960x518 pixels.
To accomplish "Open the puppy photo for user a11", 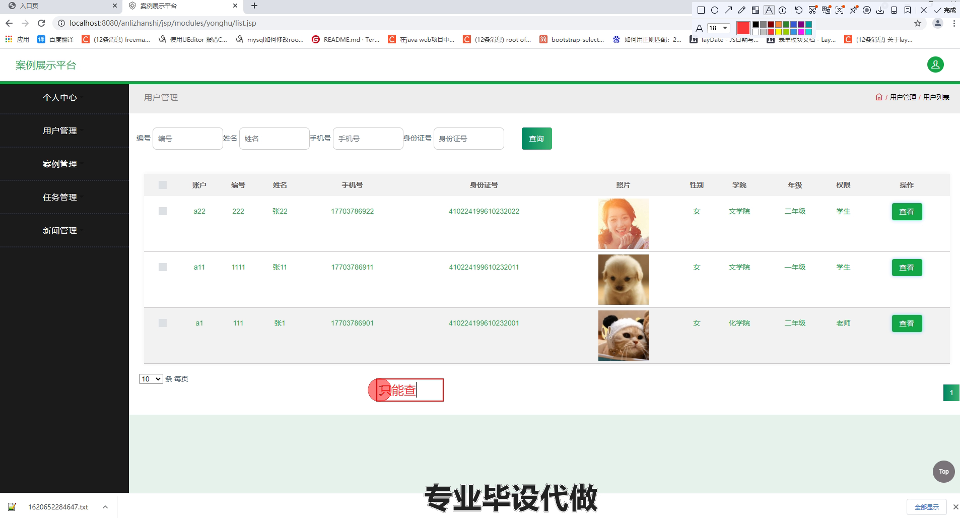I will pos(623,280).
